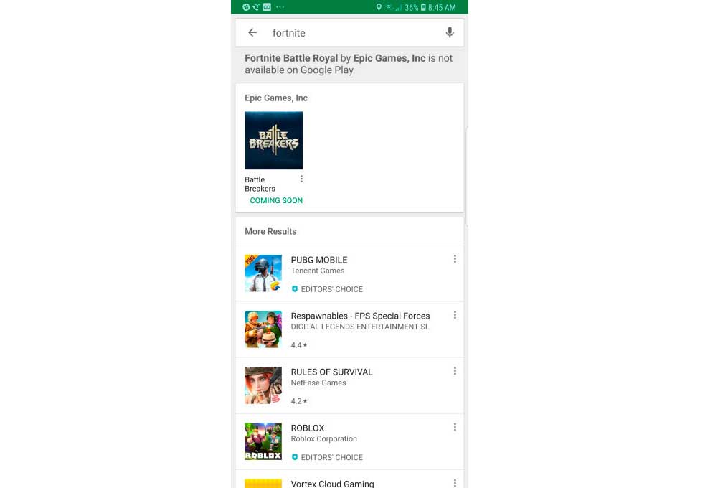
Task: Tap the microphone voice search icon
Action: click(450, 32)
